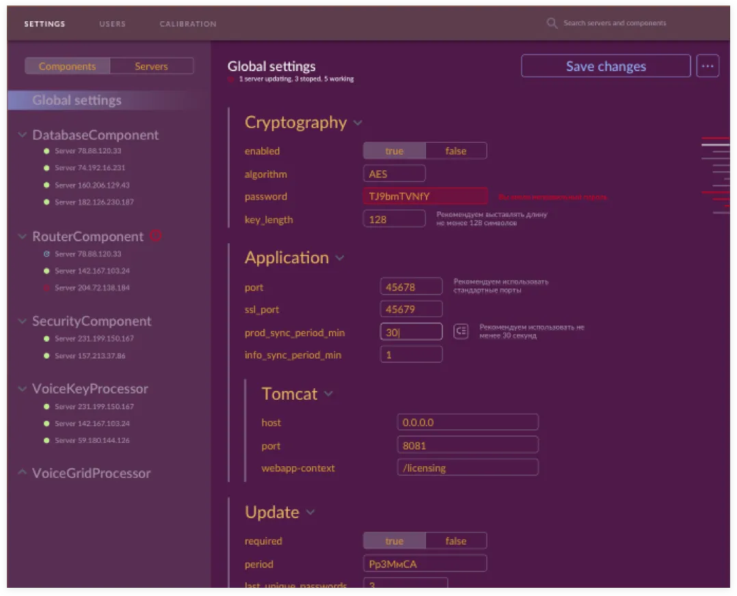Open the Users tab
Image resolution: width=737 pixels, height=596 pixels.
[x=112, y=24]
